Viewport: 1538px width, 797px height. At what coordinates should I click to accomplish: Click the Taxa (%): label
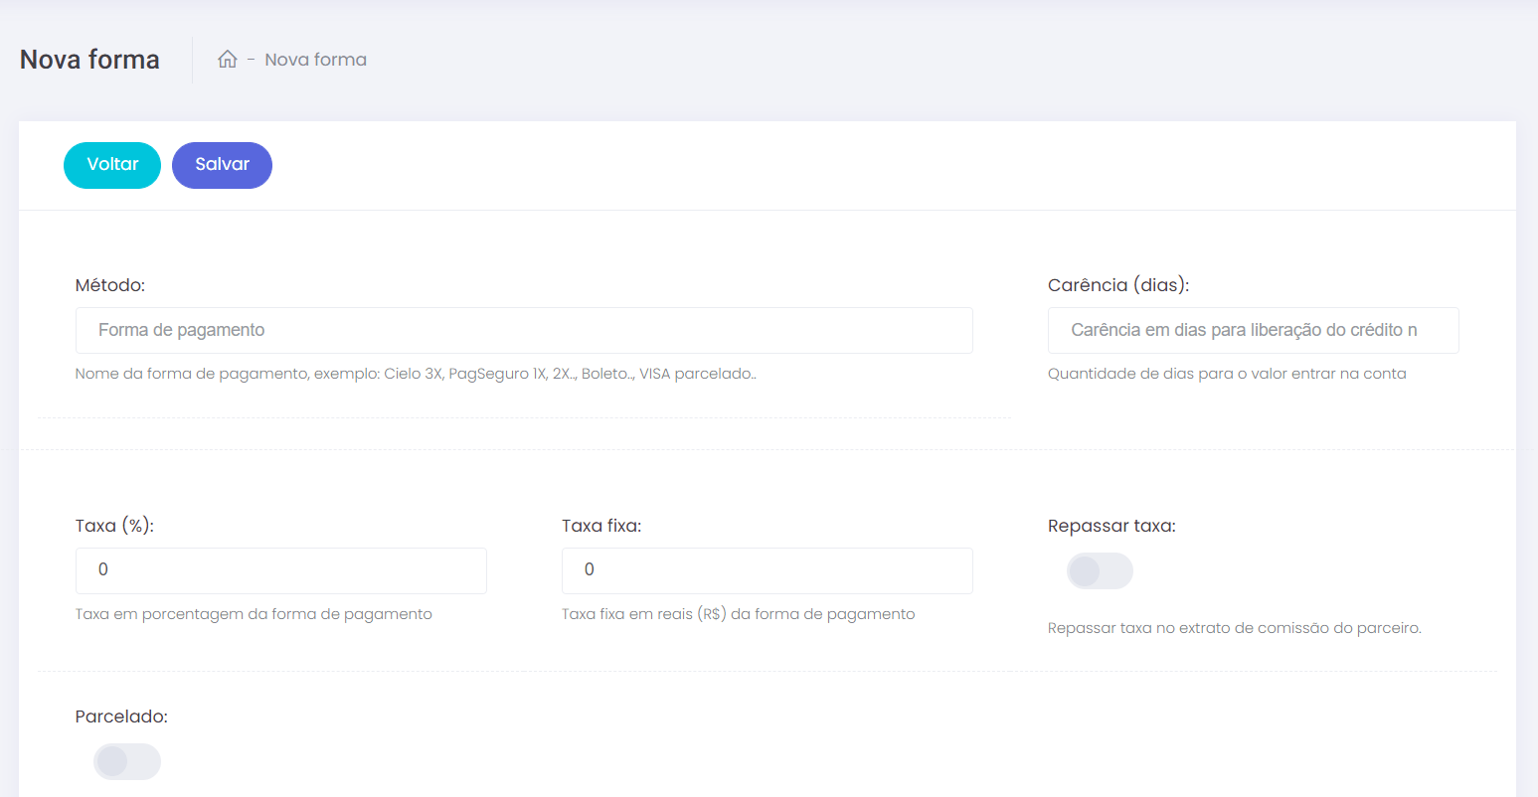click(x=114, y=526)
